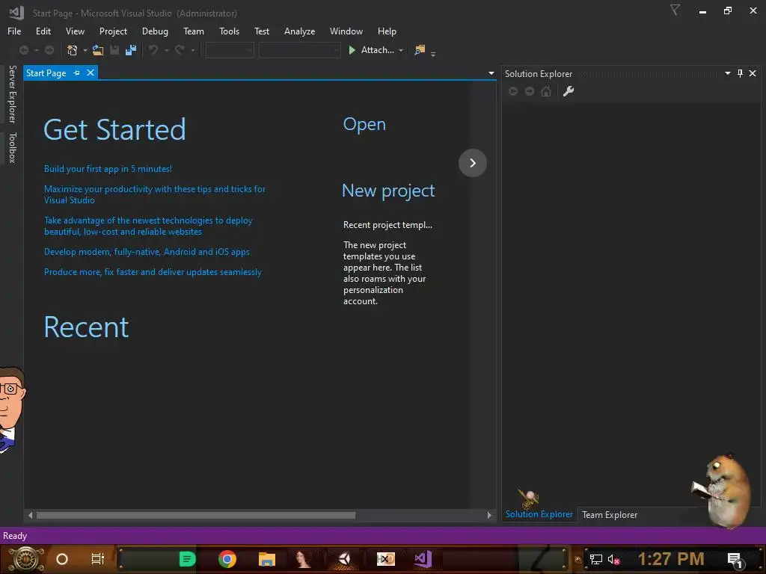
Task: Click the round next-arrow button on Start Page
Action: coord(473,163)
